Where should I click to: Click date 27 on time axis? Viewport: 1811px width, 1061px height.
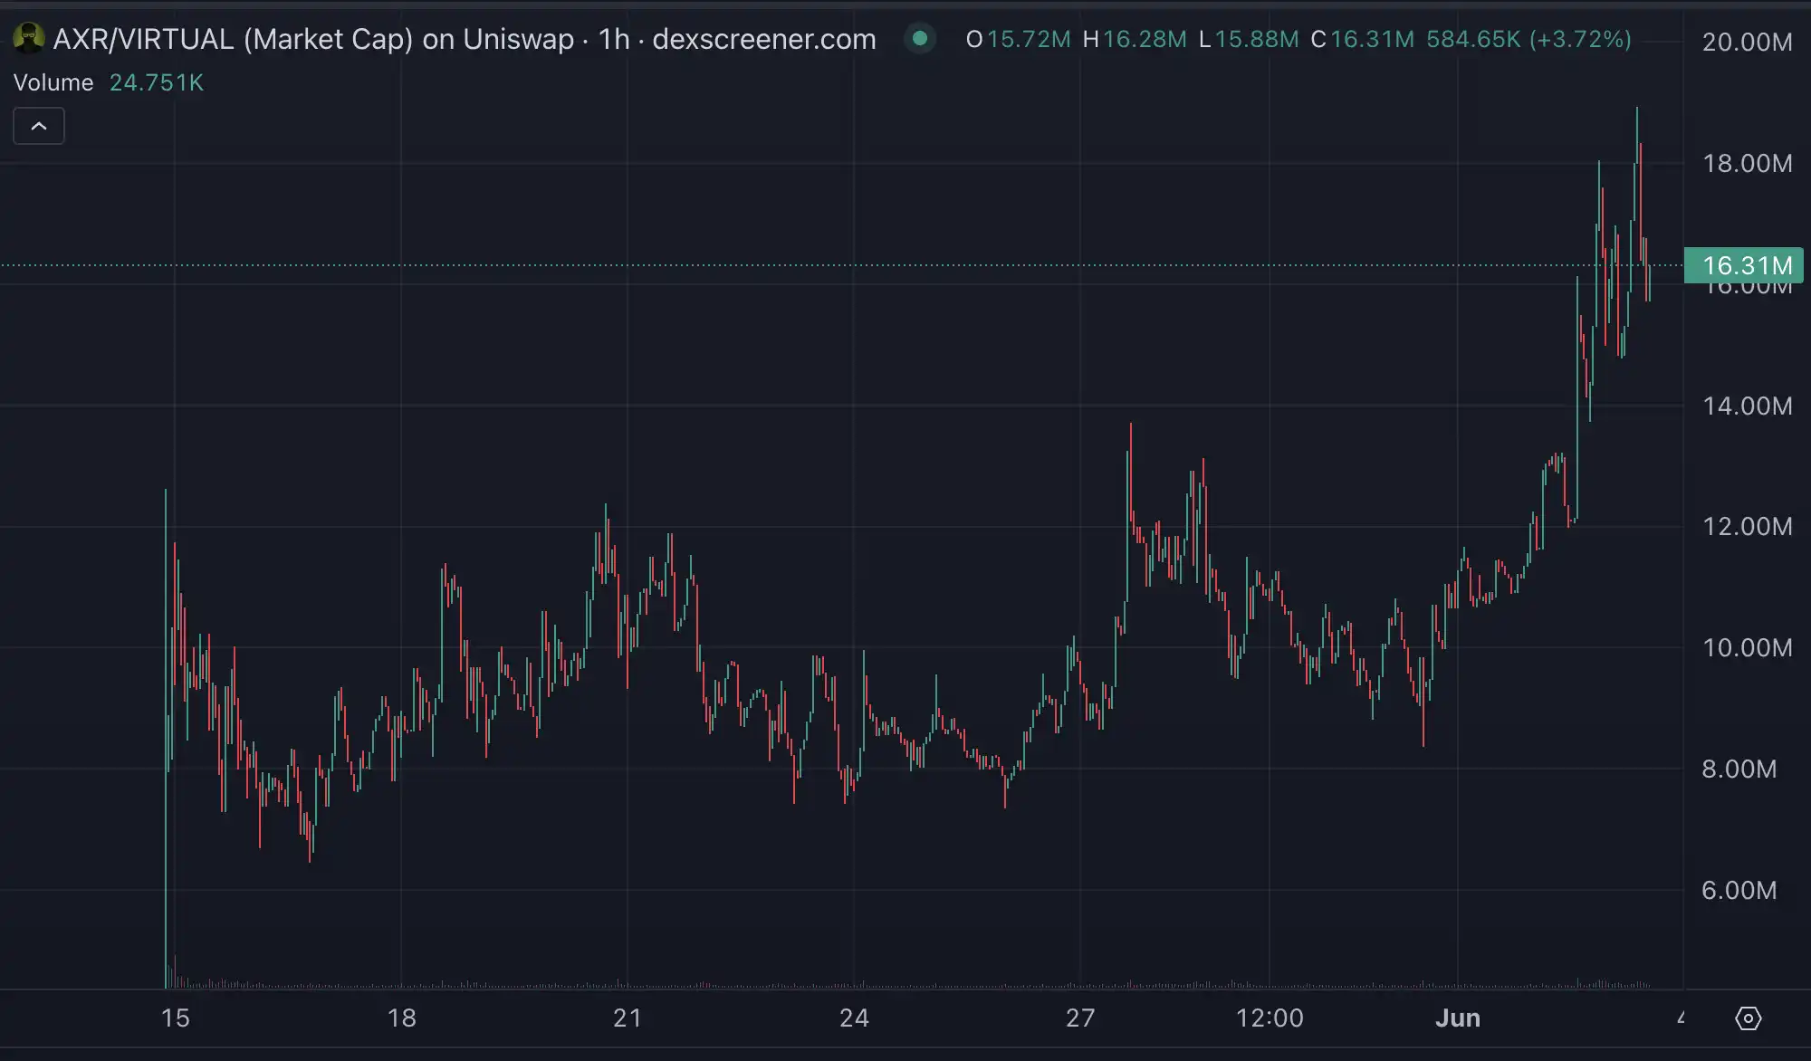[1079, 1018]
